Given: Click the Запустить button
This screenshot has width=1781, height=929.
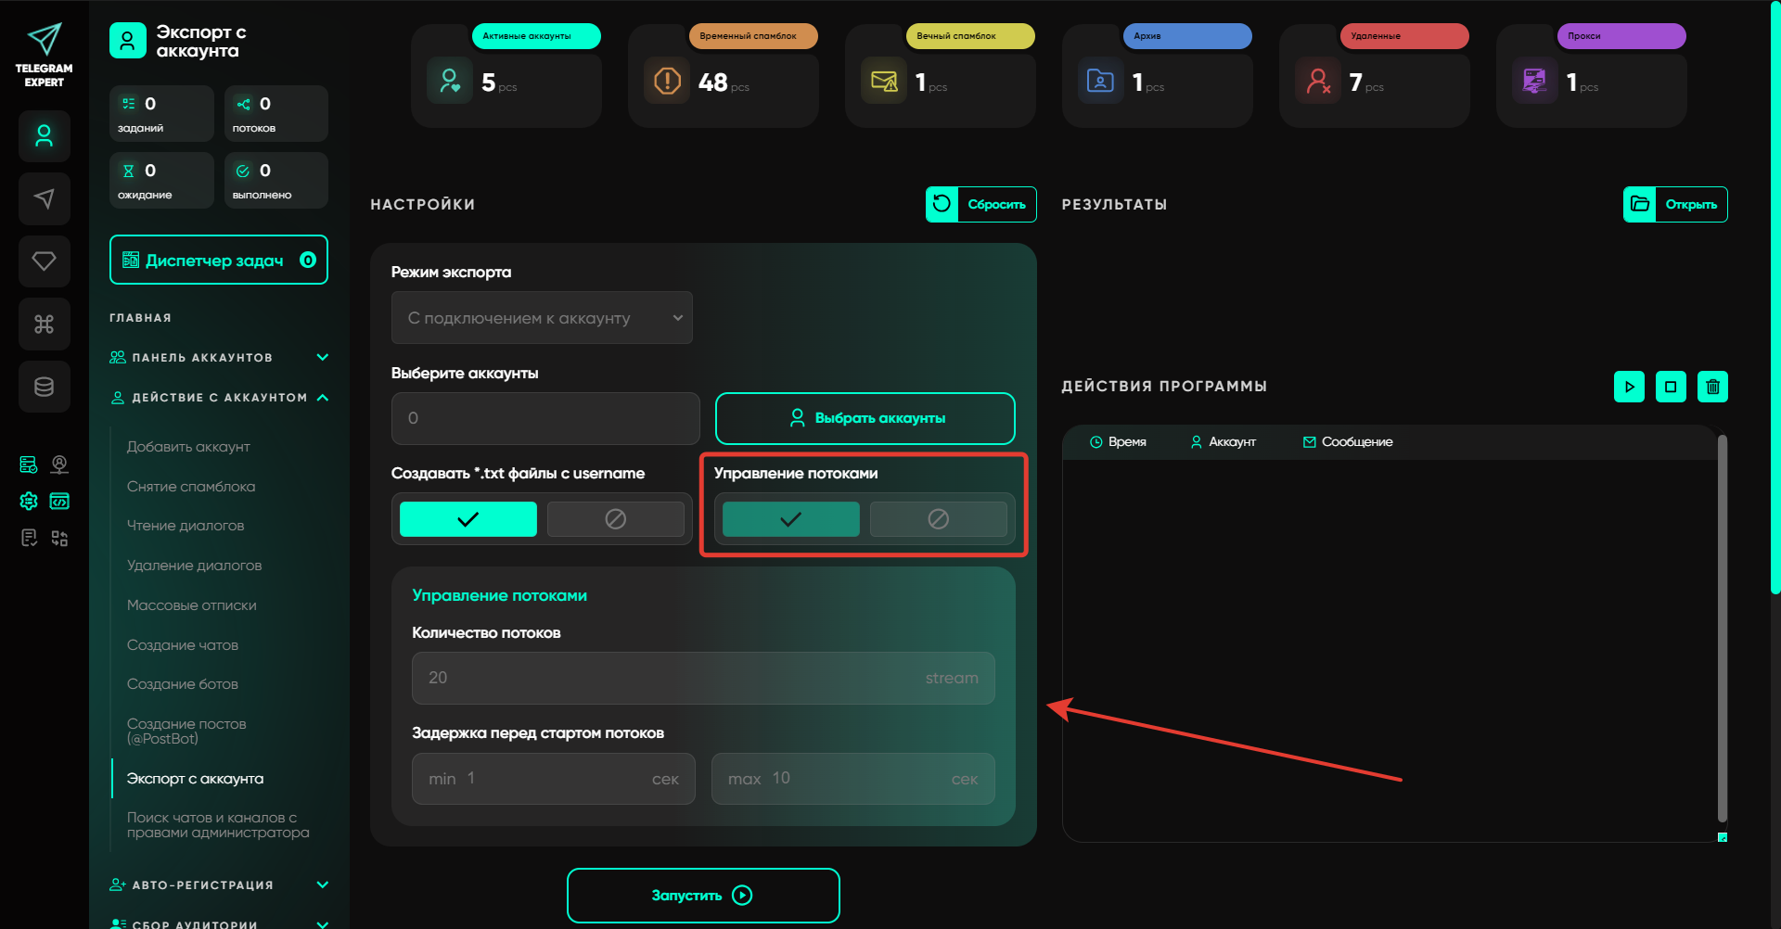Looking at the screenshot, I should pyautogui.click(x=703, y=896).
